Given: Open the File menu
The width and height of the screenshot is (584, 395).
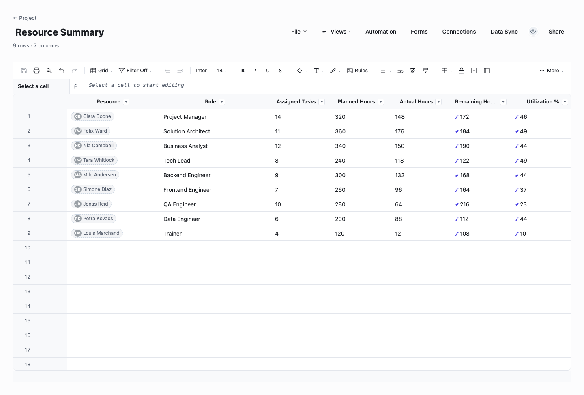Looking at the screenshot, I should click(x=299, y=32).
